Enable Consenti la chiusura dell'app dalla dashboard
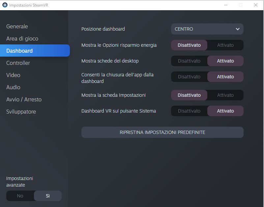 tap(225, 77)
